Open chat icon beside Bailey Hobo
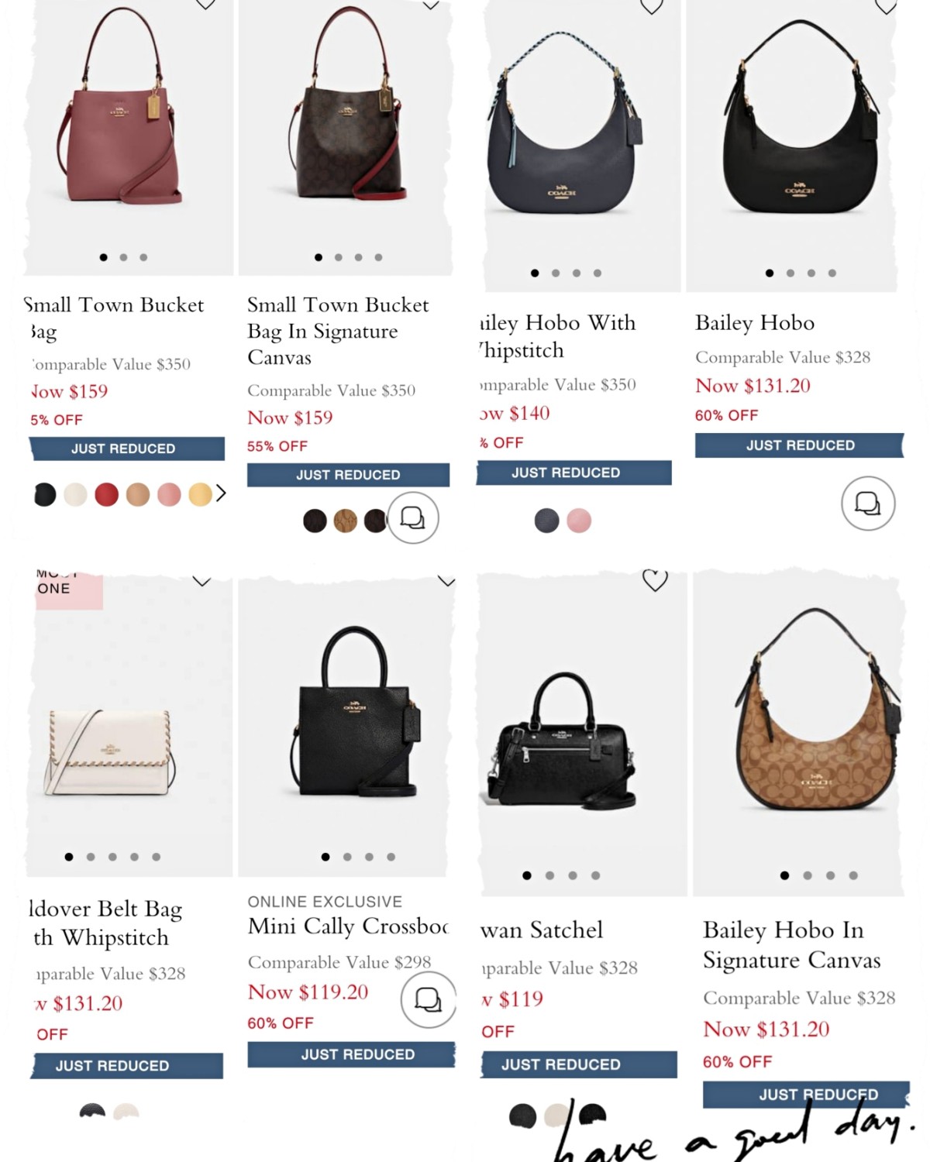The width and height of the screenshot is (930, 1162). coord(868,504)
